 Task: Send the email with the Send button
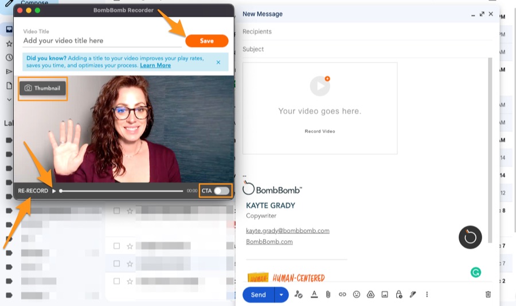[x=259, y=295]
